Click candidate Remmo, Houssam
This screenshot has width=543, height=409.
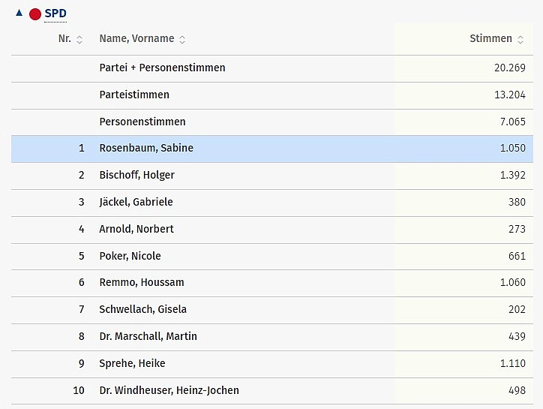(141, 283)
